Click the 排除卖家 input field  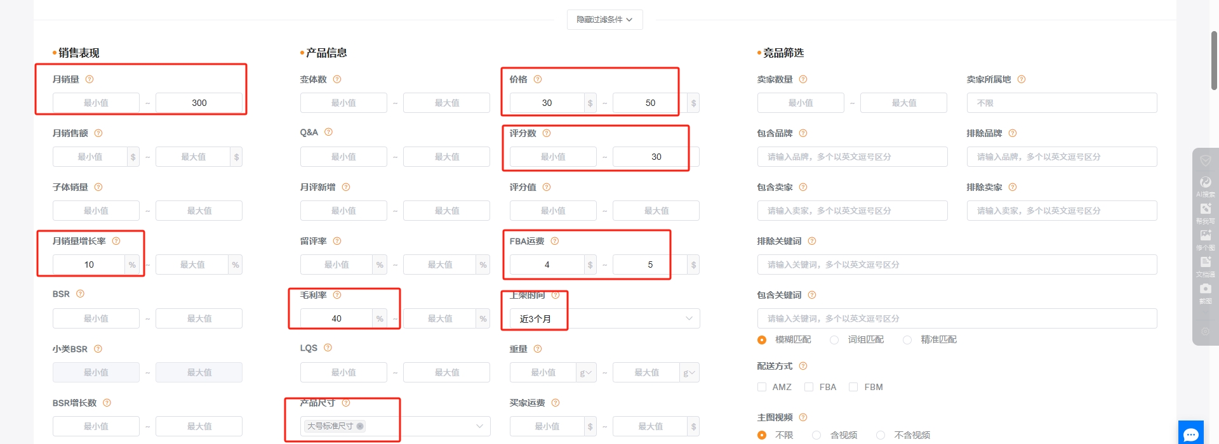(x=1062, y=211)
